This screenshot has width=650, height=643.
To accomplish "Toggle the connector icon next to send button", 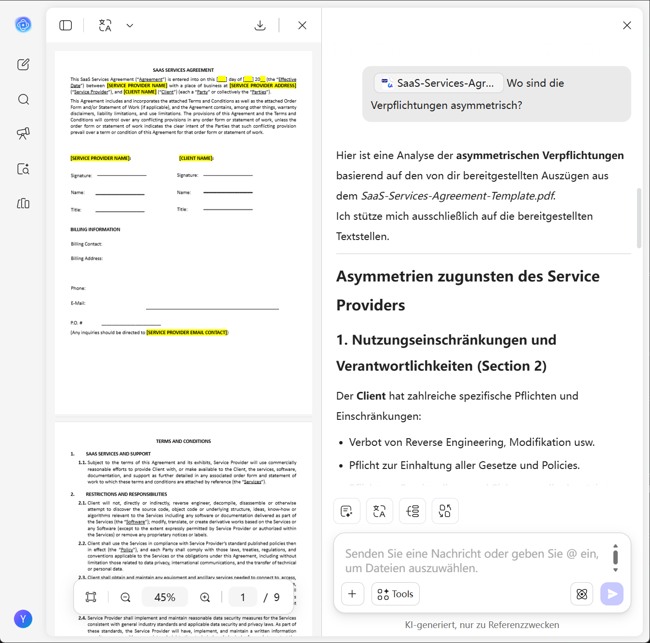I will (582, 594).
